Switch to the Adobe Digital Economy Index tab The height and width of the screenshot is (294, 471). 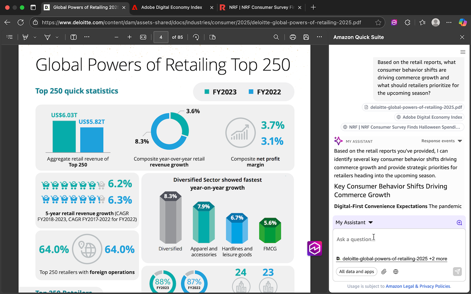(x=172, y=7)
